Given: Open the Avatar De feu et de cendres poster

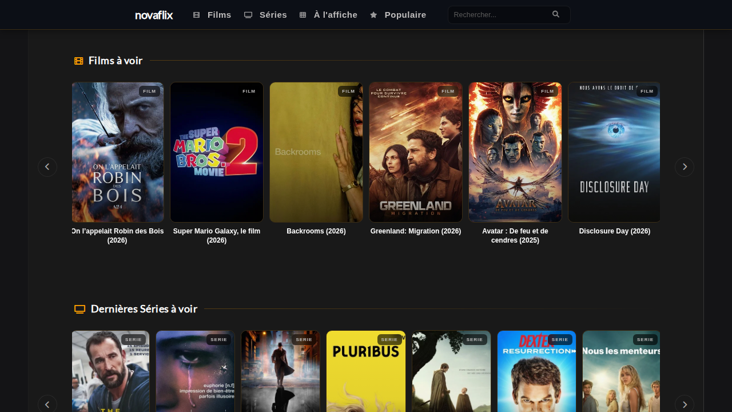Looking at the screenshot, I should click(x=515, y=152).
